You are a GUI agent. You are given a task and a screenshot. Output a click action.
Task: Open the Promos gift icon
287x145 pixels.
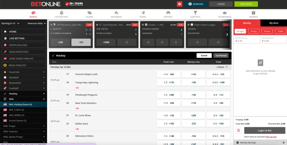pos(253,13)
